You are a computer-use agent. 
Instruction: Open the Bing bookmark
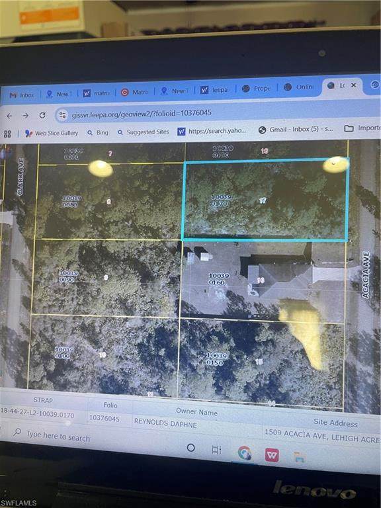97,132
